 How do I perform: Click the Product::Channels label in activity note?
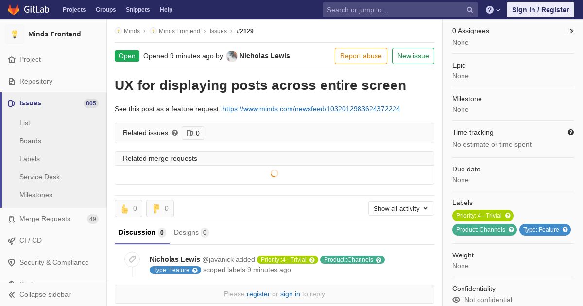[352, 260]
